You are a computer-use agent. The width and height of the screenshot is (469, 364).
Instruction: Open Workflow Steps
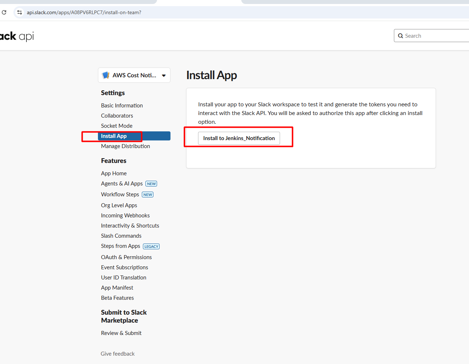tap(120, 195)
